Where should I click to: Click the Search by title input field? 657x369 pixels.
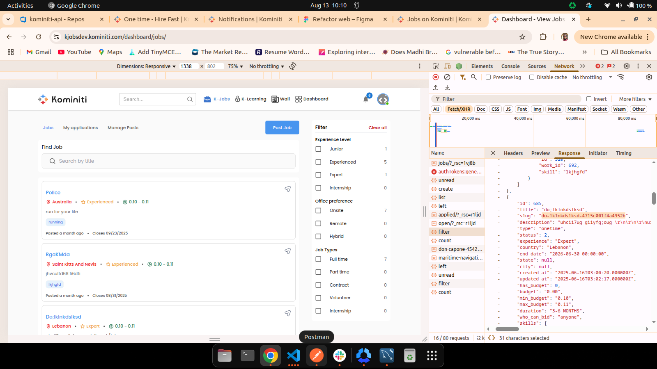168,161
